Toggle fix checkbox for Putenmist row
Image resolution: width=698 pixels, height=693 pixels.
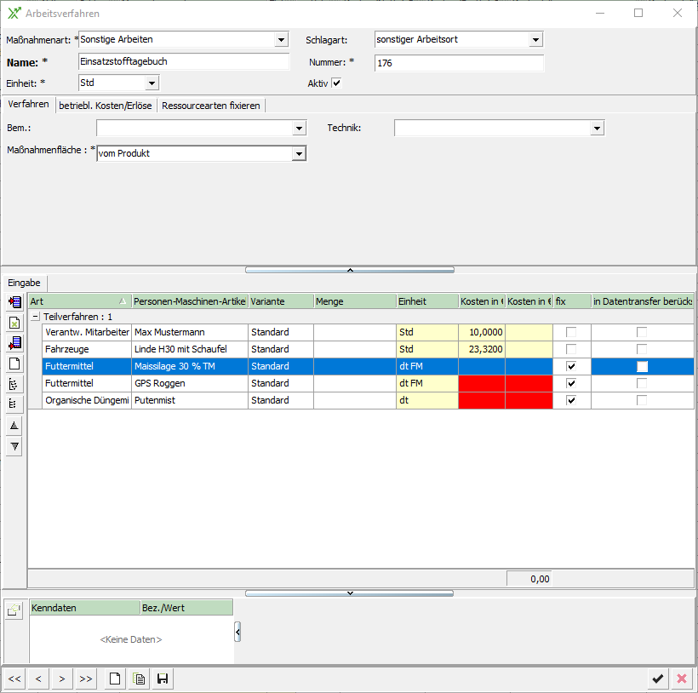(x=571, y=400)
